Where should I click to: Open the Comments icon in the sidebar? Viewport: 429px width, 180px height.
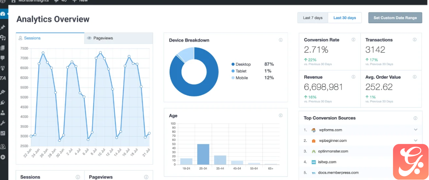3,58
